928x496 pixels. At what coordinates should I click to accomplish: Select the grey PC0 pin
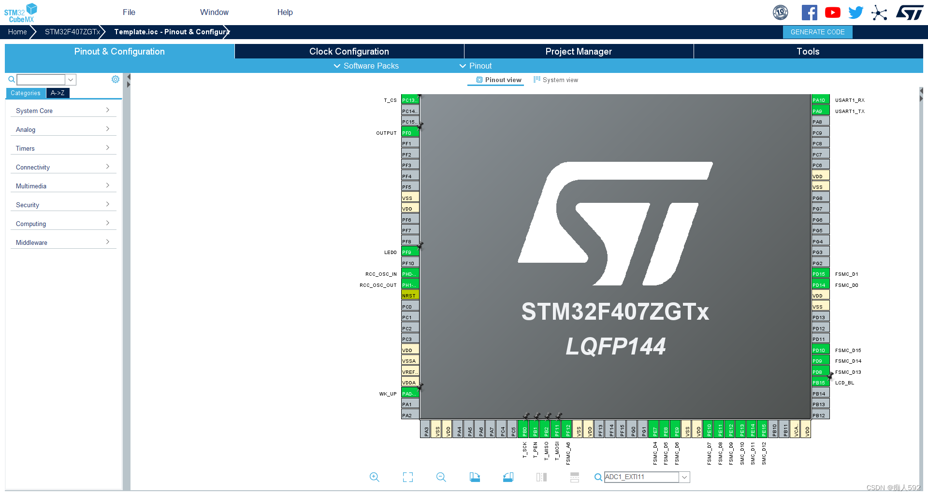point(410,307)
